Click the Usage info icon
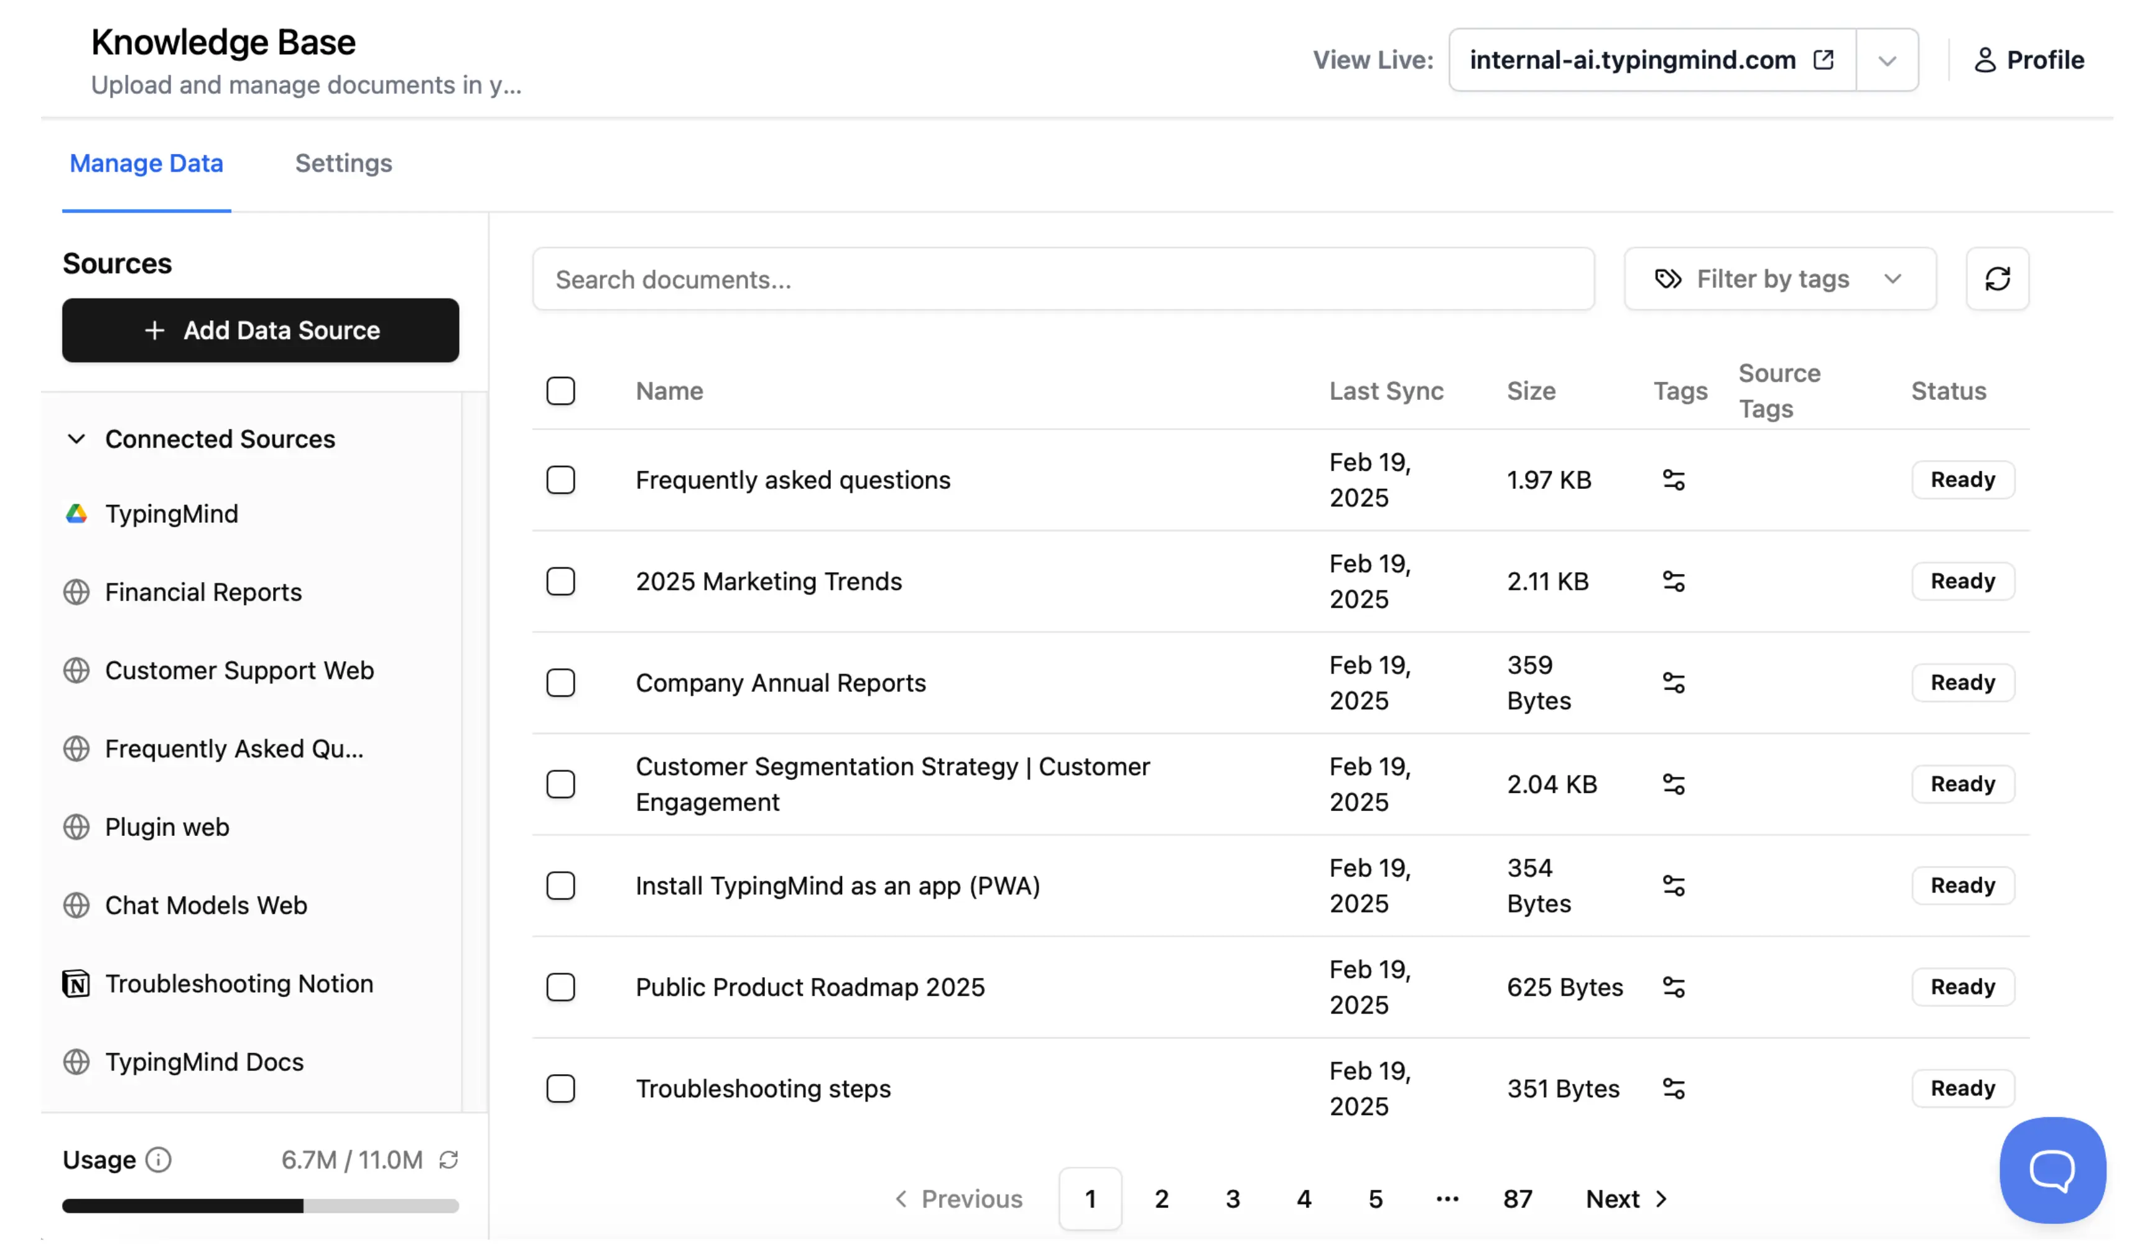2155x1252 pixels. [158, 1159]
